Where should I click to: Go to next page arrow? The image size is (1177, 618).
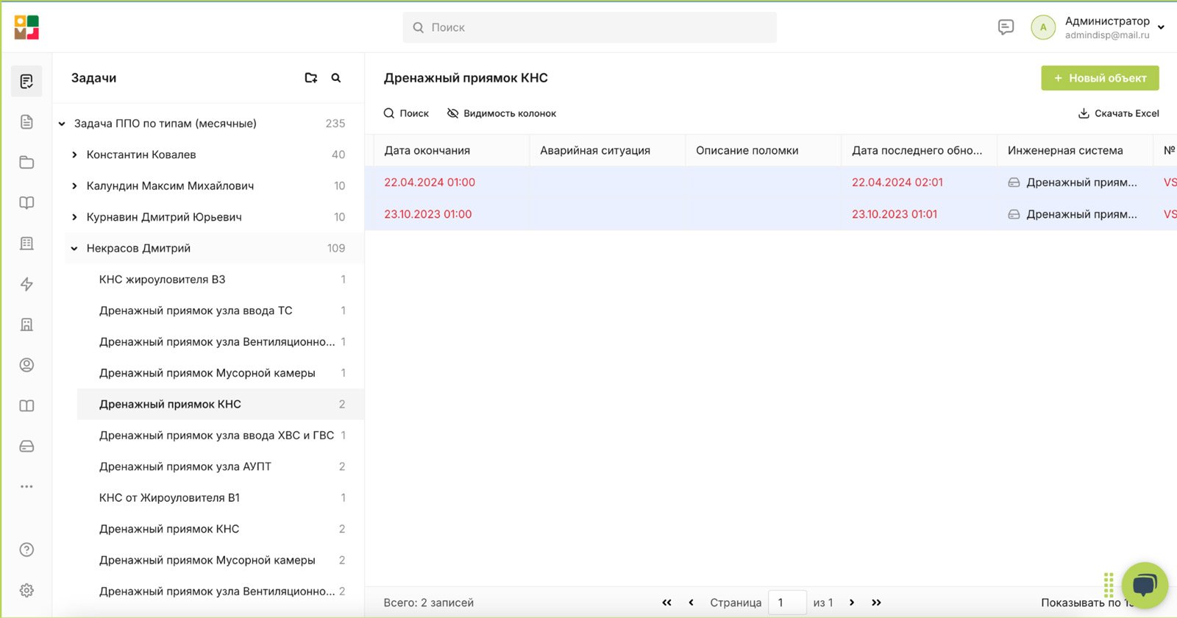(x=852, y=603)
